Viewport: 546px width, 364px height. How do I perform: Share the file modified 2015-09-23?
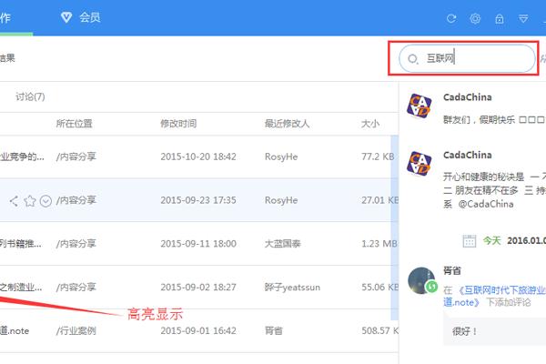pos(14,200)
